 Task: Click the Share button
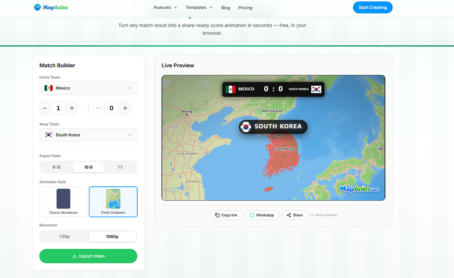pos(294,215)
